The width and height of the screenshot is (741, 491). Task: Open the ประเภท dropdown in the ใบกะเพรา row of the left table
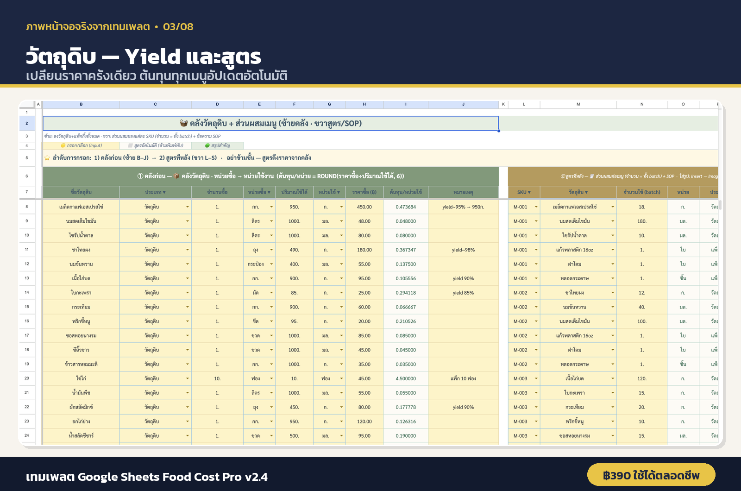pos(188,293)
